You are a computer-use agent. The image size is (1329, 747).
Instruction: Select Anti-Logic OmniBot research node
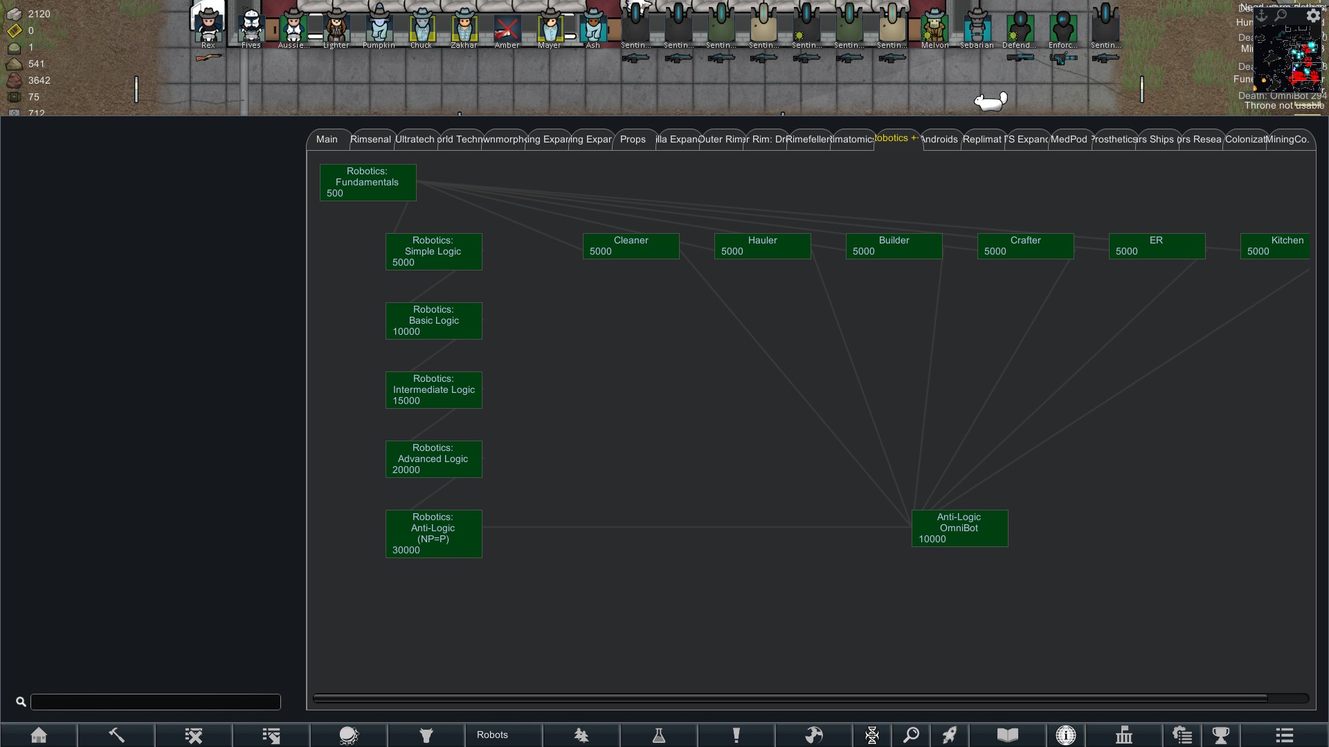(x=959, y=528)
